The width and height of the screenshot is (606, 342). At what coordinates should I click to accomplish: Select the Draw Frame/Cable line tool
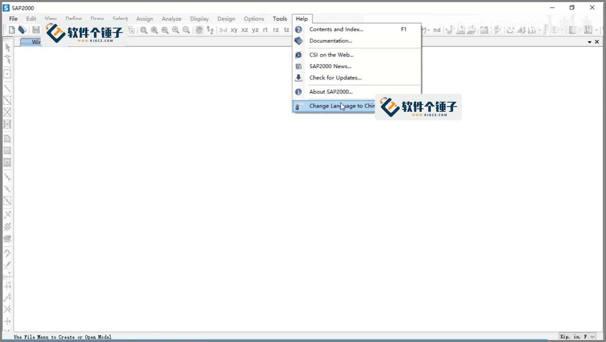7,88
